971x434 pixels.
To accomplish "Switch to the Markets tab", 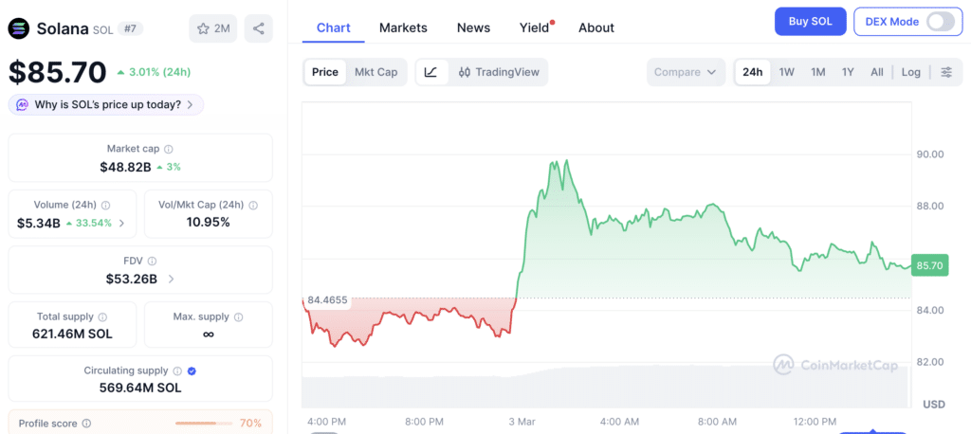I will pos(403,27).
